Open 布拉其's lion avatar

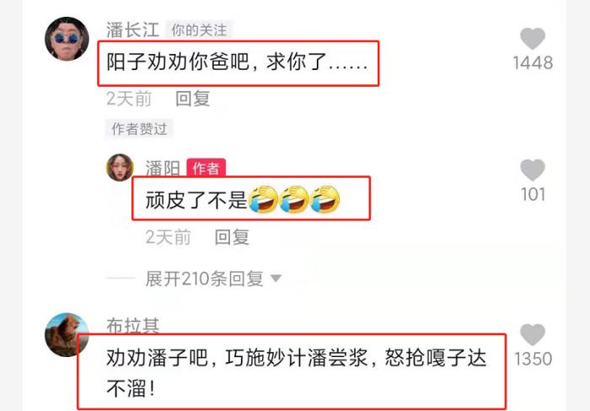click(67, 334)
